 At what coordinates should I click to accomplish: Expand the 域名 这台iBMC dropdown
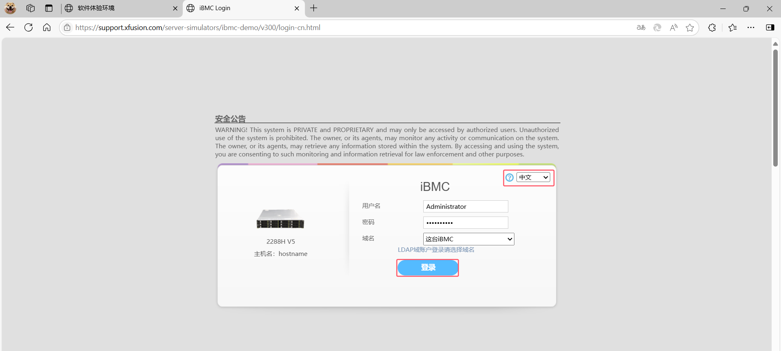(x=469, y=239)
